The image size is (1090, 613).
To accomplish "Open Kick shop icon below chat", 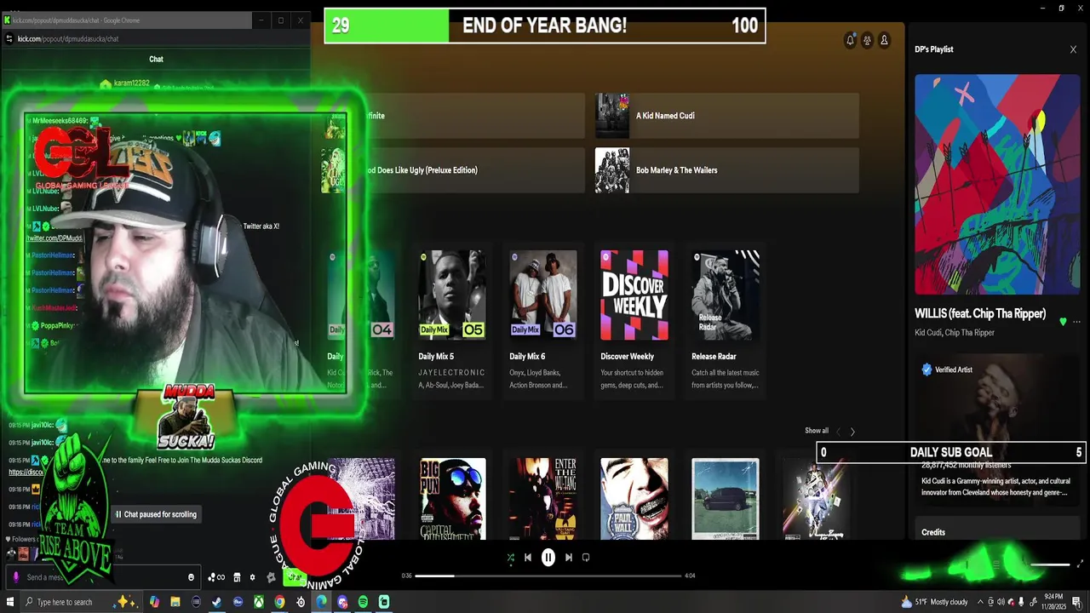I will coord(237,577).
